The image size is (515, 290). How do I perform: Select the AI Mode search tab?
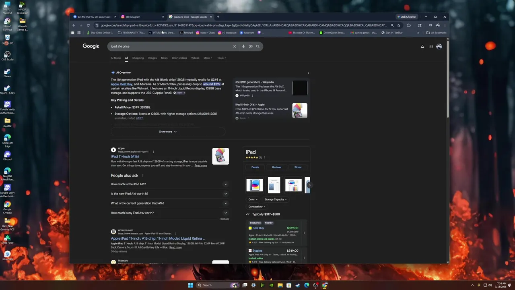[x=116, y=58]
